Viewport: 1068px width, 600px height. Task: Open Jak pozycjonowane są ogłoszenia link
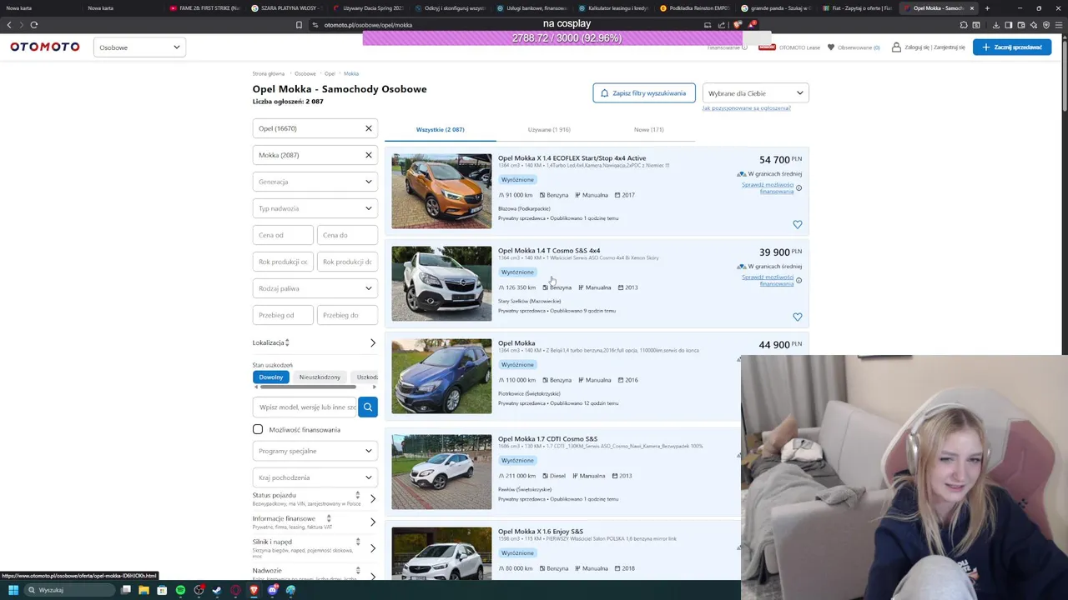pyautogui.click(x=746, y=108)
